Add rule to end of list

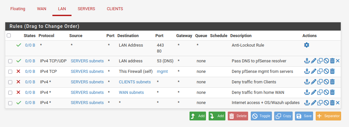click(217, 116)
